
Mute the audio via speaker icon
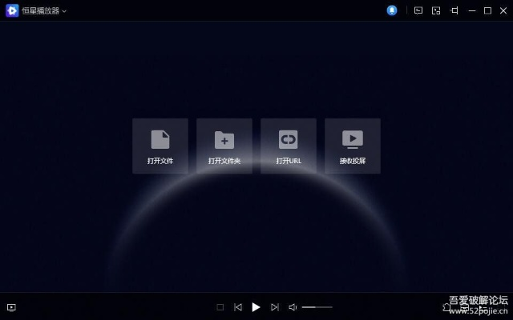tap(293, 307)
